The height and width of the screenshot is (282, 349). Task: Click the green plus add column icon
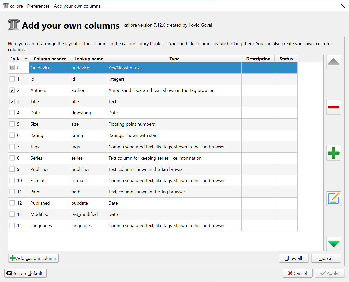[333, 153]
